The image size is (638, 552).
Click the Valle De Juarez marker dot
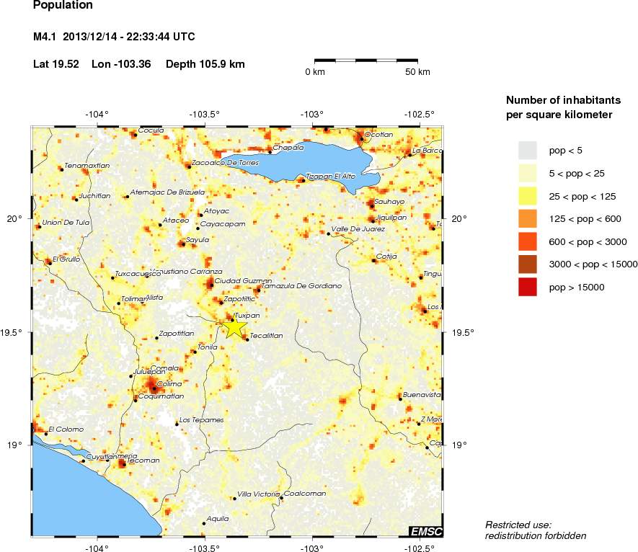(329, 233)
